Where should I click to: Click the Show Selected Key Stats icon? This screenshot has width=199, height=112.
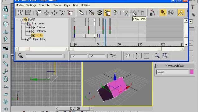pos(113,56)
